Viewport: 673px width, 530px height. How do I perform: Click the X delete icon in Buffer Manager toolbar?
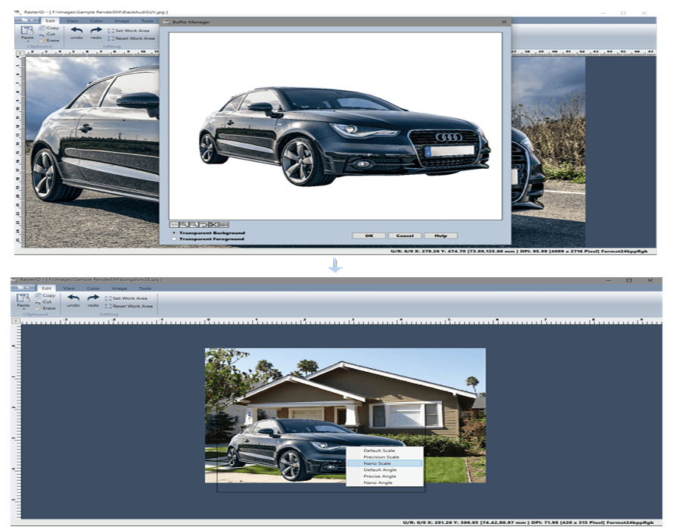tap(213, 224)
